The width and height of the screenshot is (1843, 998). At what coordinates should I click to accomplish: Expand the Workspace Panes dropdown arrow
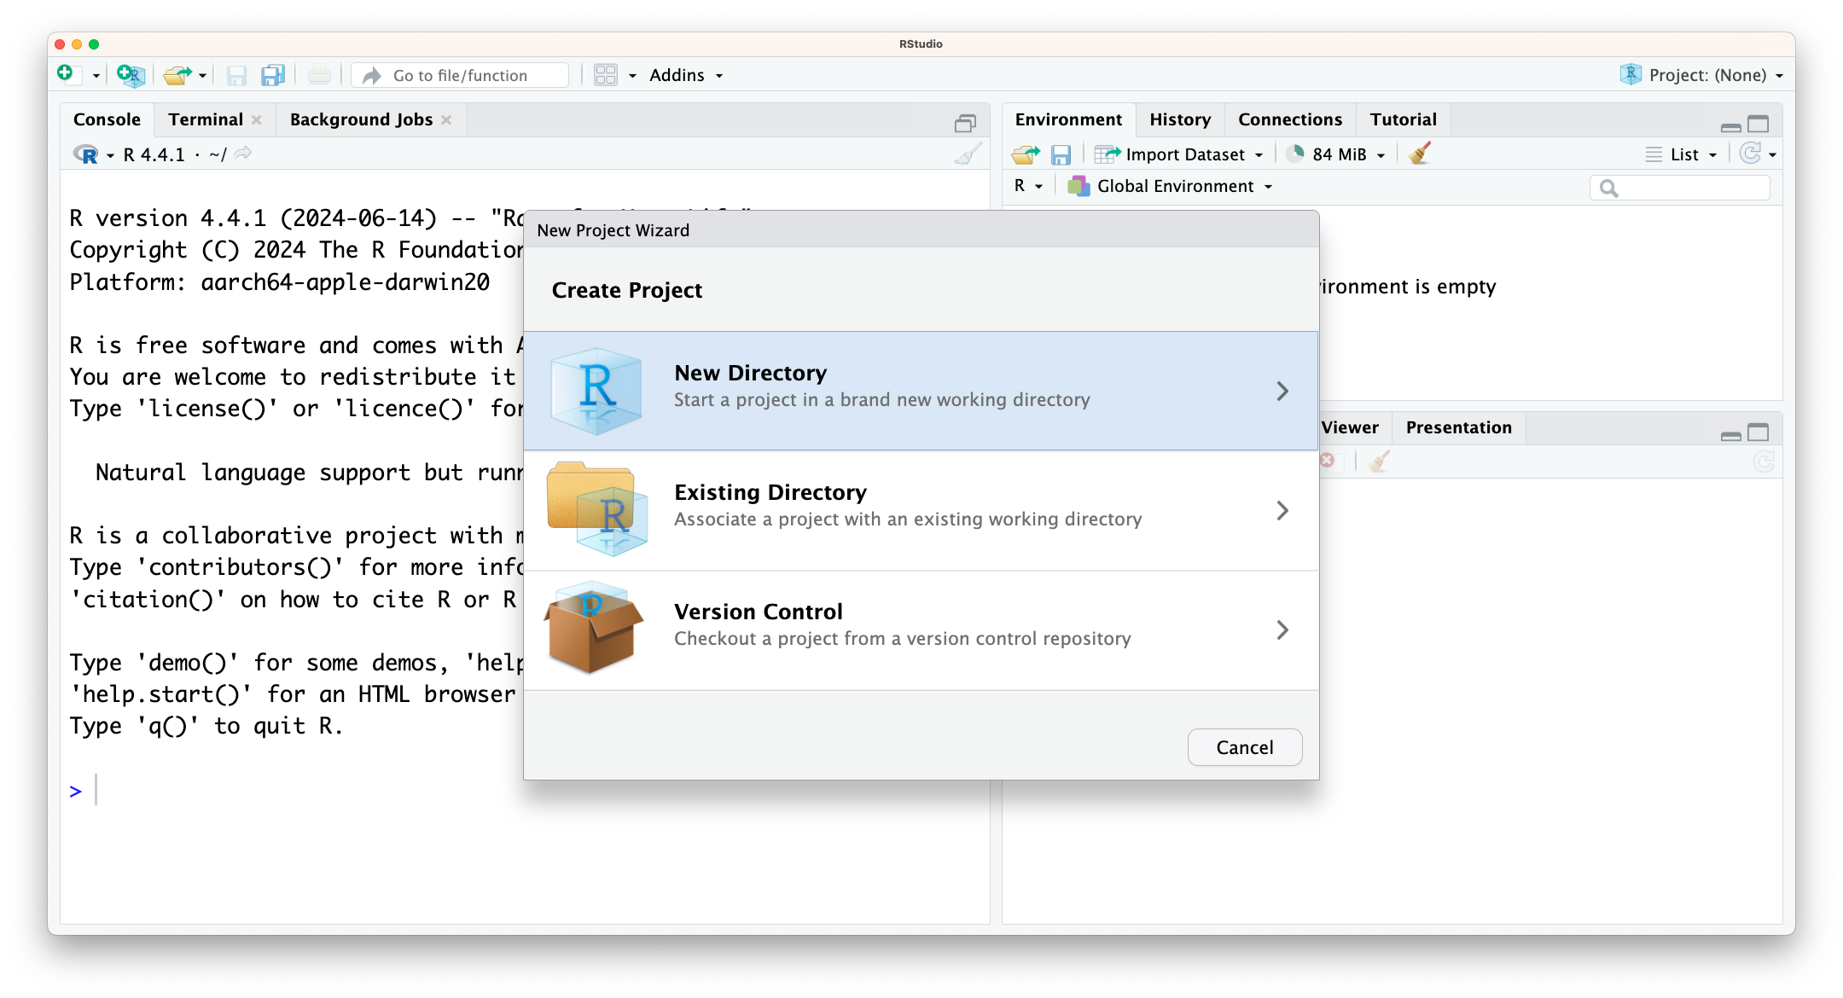[632, 76]
